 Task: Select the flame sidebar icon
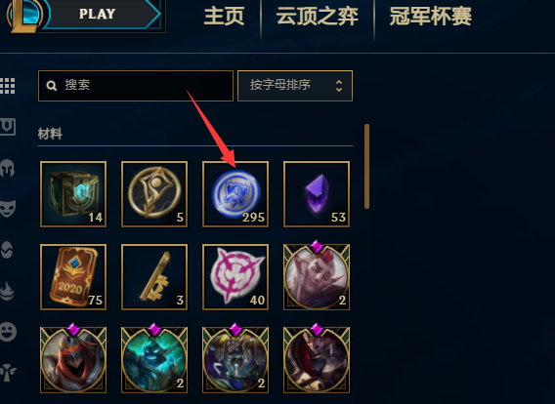[8, 291]
